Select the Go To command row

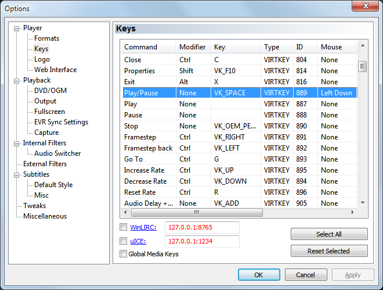click(x=239, y=159)
